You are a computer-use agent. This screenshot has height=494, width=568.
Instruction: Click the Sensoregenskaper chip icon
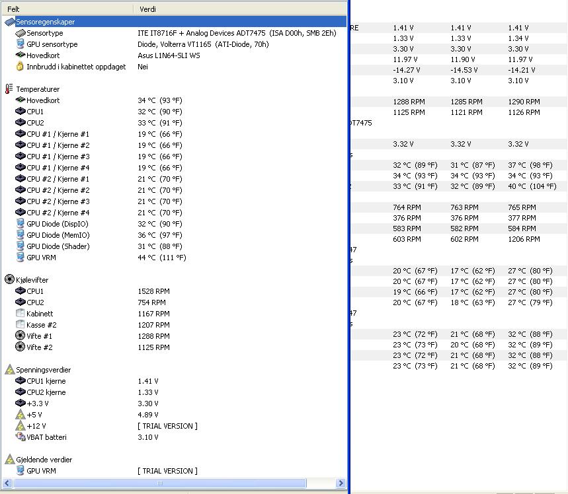(10, 22)
